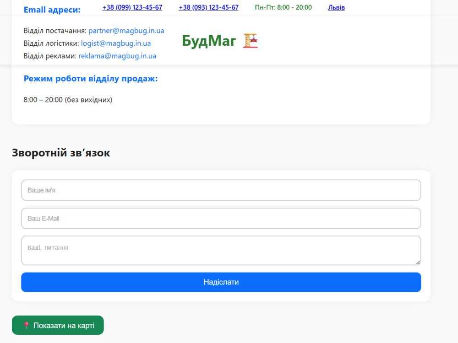This screenshot has height=343, width=458.
Task: Call the +38 (099) 123-45-67 phone link
Action: (132, 7)
